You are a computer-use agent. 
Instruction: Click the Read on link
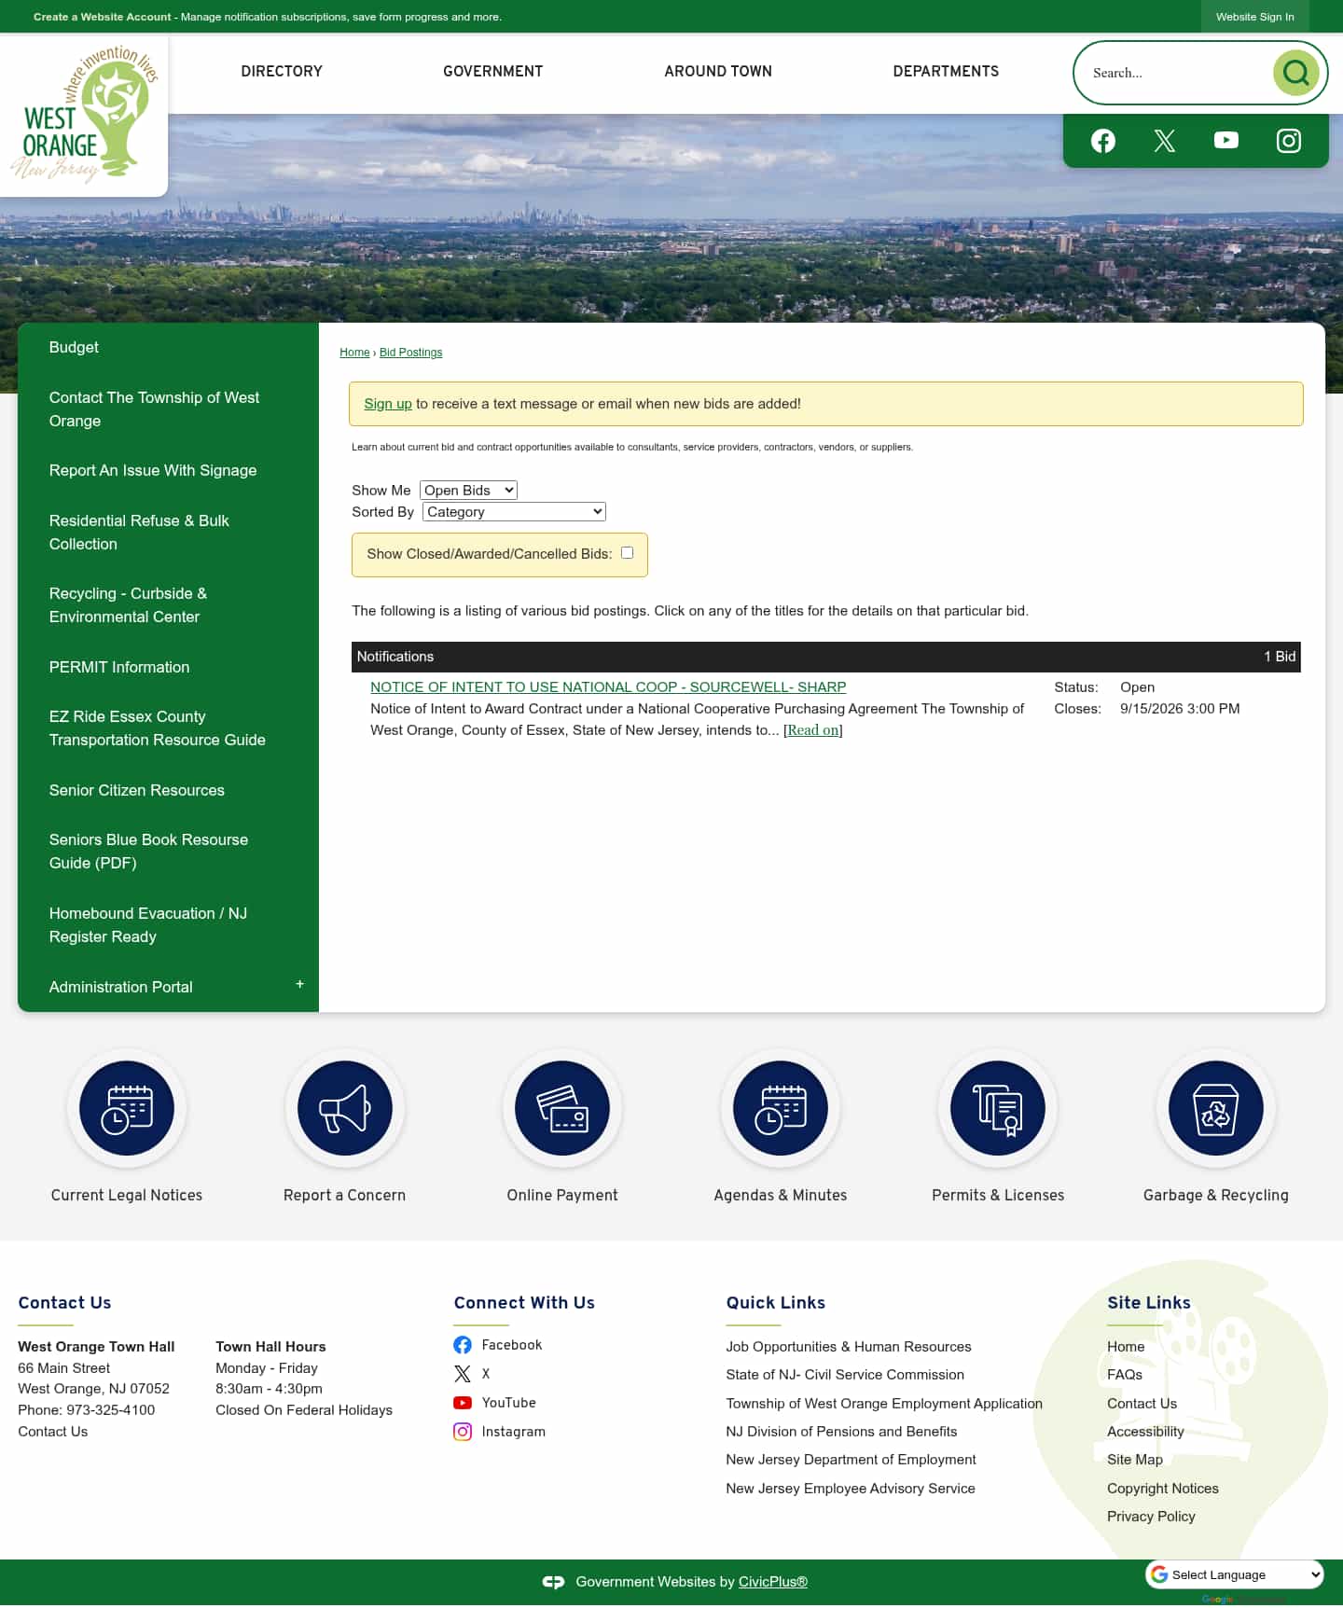pyautogui.click(x=813, y=730)
